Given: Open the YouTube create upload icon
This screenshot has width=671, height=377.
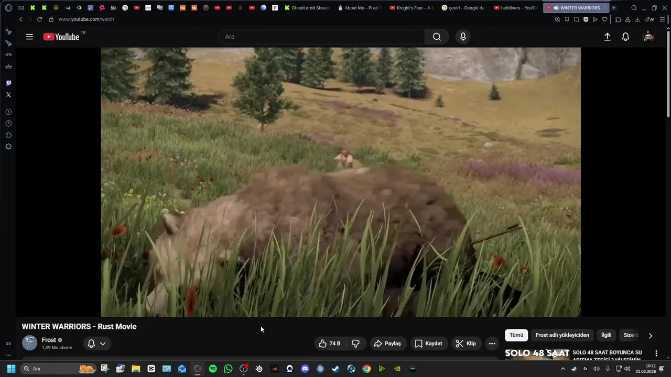Looking at the screenshot, I should click(607, 37).
